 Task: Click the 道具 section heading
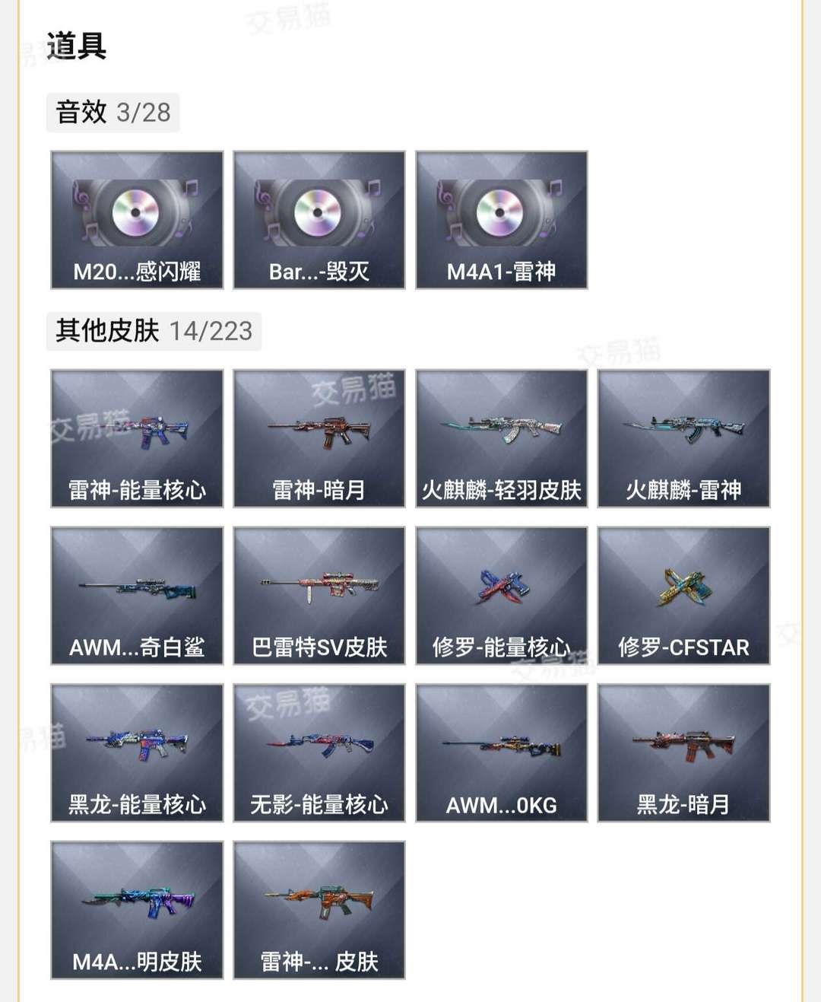(x=76, y=46)
